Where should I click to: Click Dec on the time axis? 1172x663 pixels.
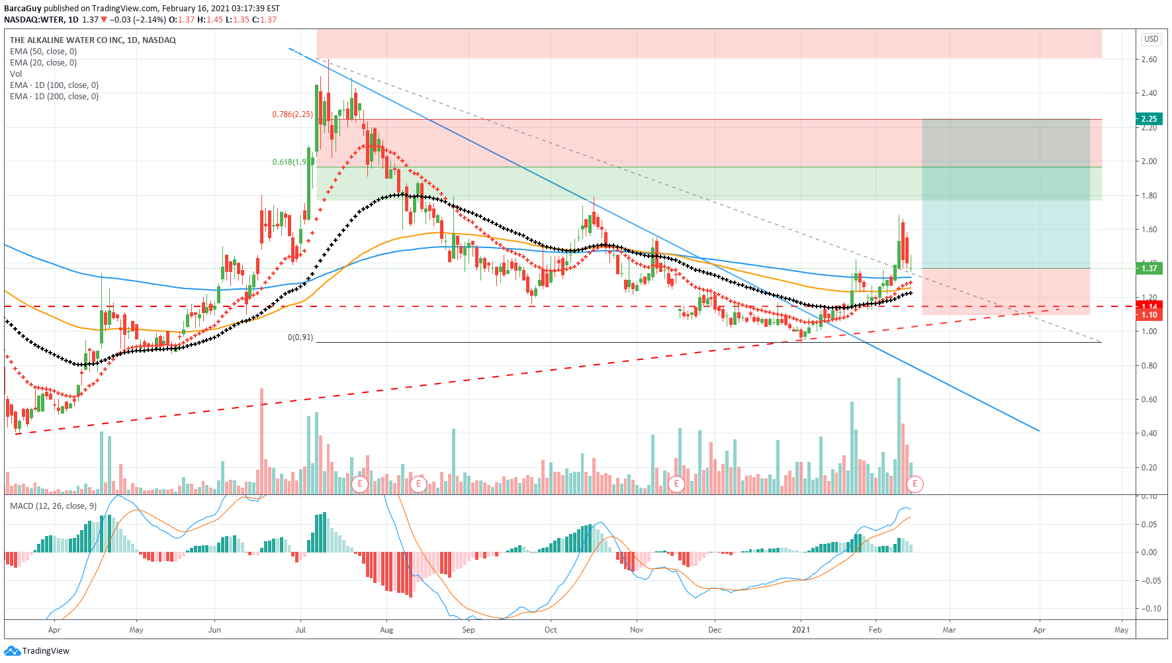click(x=715, y=630)
